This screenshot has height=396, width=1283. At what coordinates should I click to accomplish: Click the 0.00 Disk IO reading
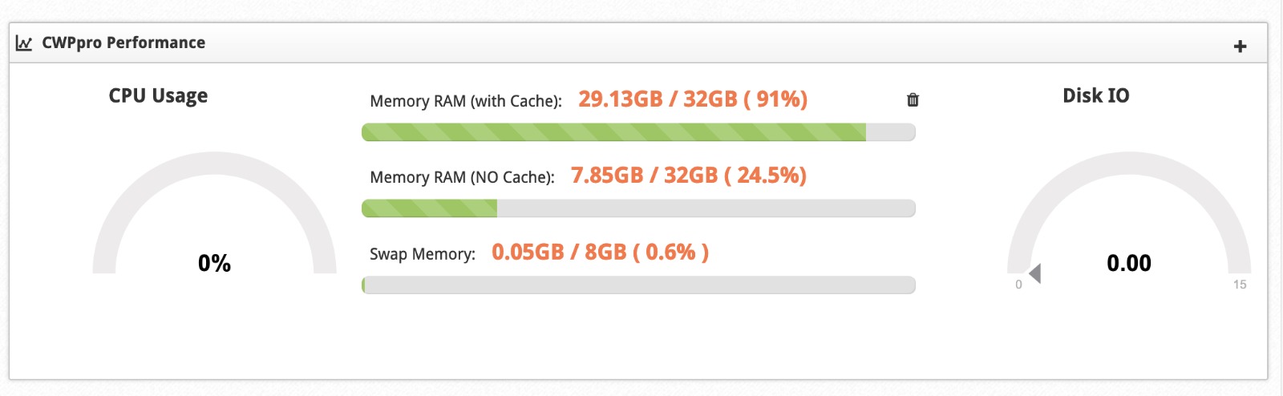(1129, 263)
